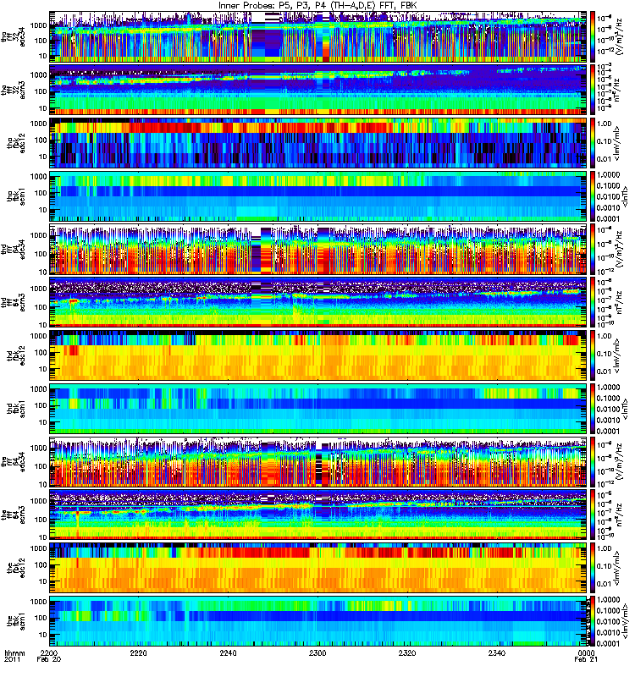
Task: Click the 'the fbk scm1' y-axis label
Action: point(15,621)
